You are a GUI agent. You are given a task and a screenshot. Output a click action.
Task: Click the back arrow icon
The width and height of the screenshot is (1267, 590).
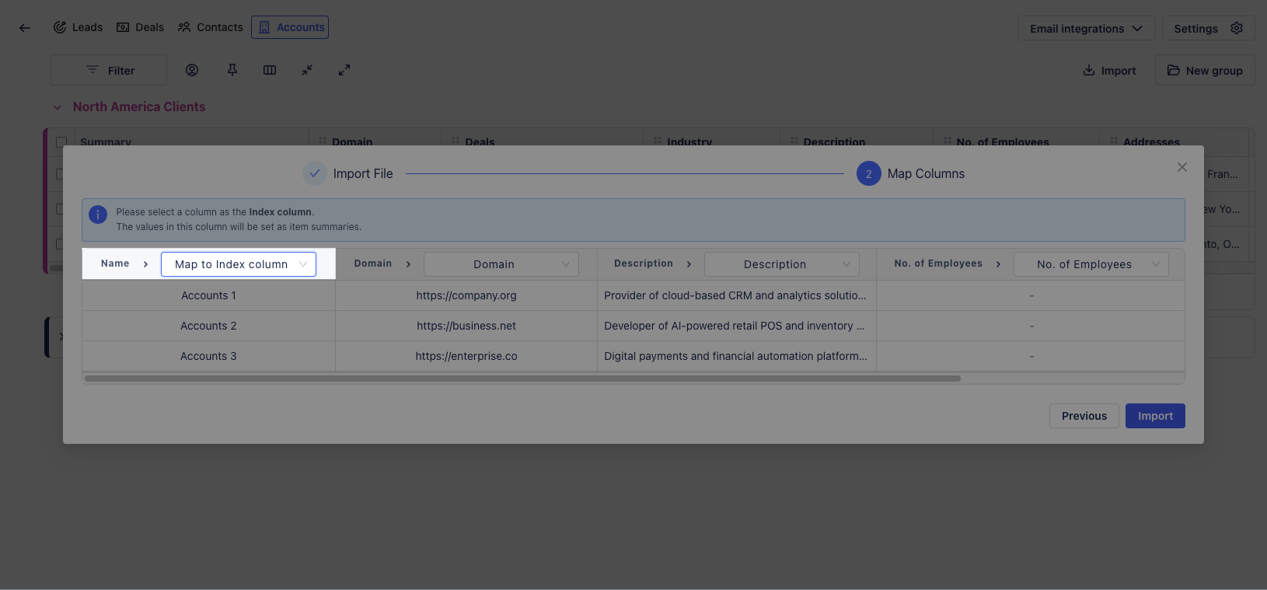25,28
